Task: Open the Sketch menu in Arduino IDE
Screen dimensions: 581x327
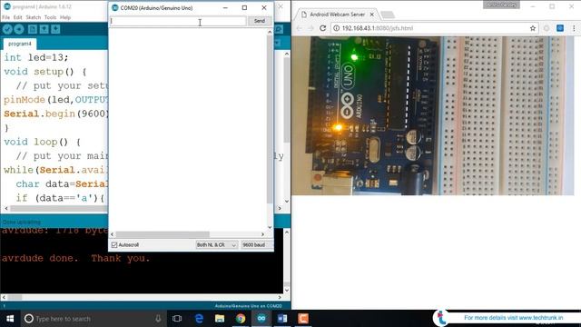Action: pos(34,17)
